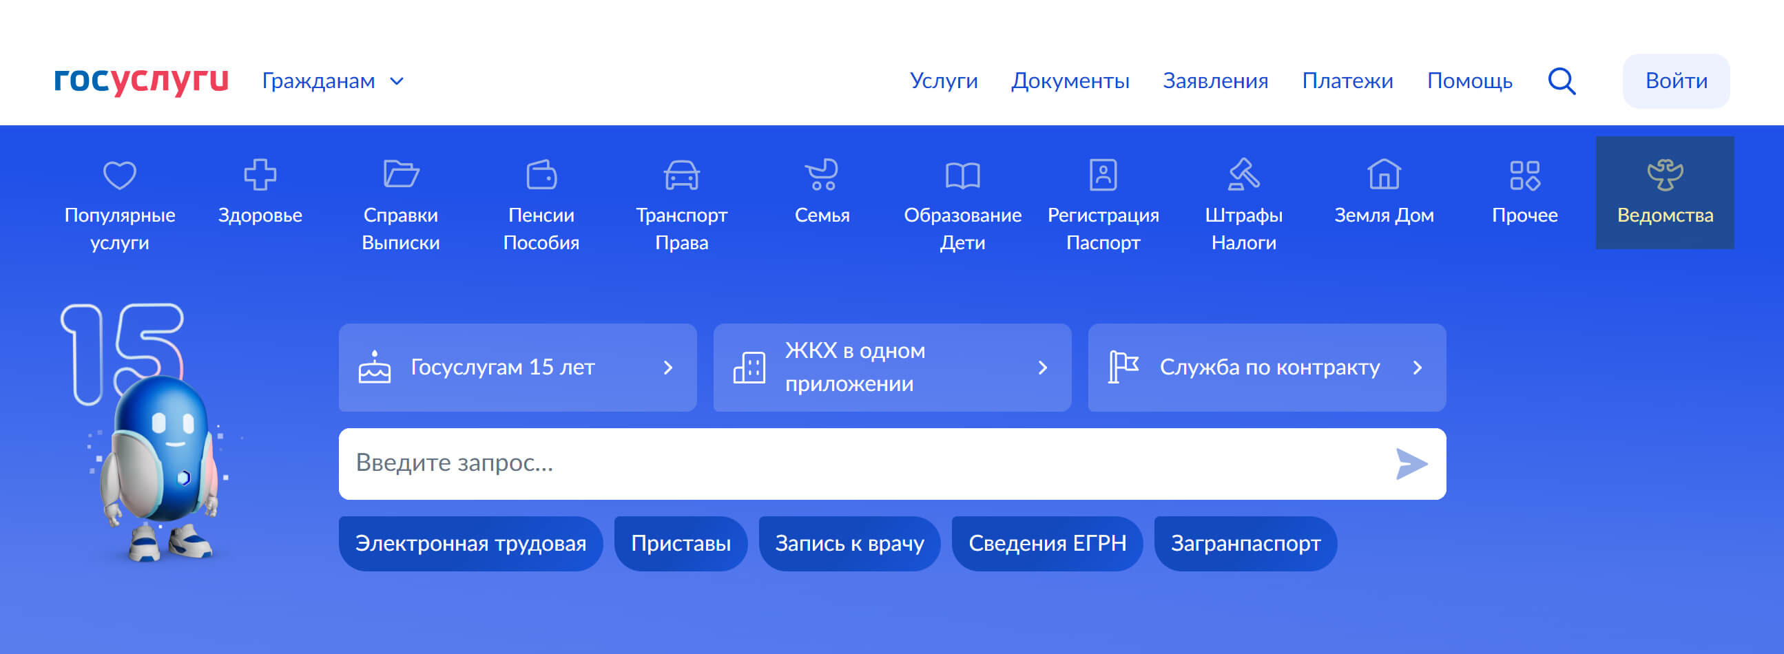Image resolution: width=1784 pixels, height=654 pixels.
Task: Open the eagle emblem Ведомства tab
Action: [x=1665, y=192]
